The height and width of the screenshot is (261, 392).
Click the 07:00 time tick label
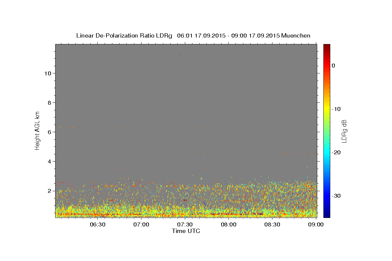(142, 224)
